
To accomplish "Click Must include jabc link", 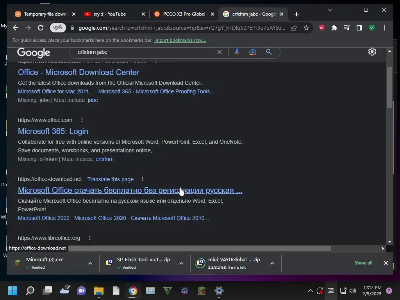I will point(93,100).
